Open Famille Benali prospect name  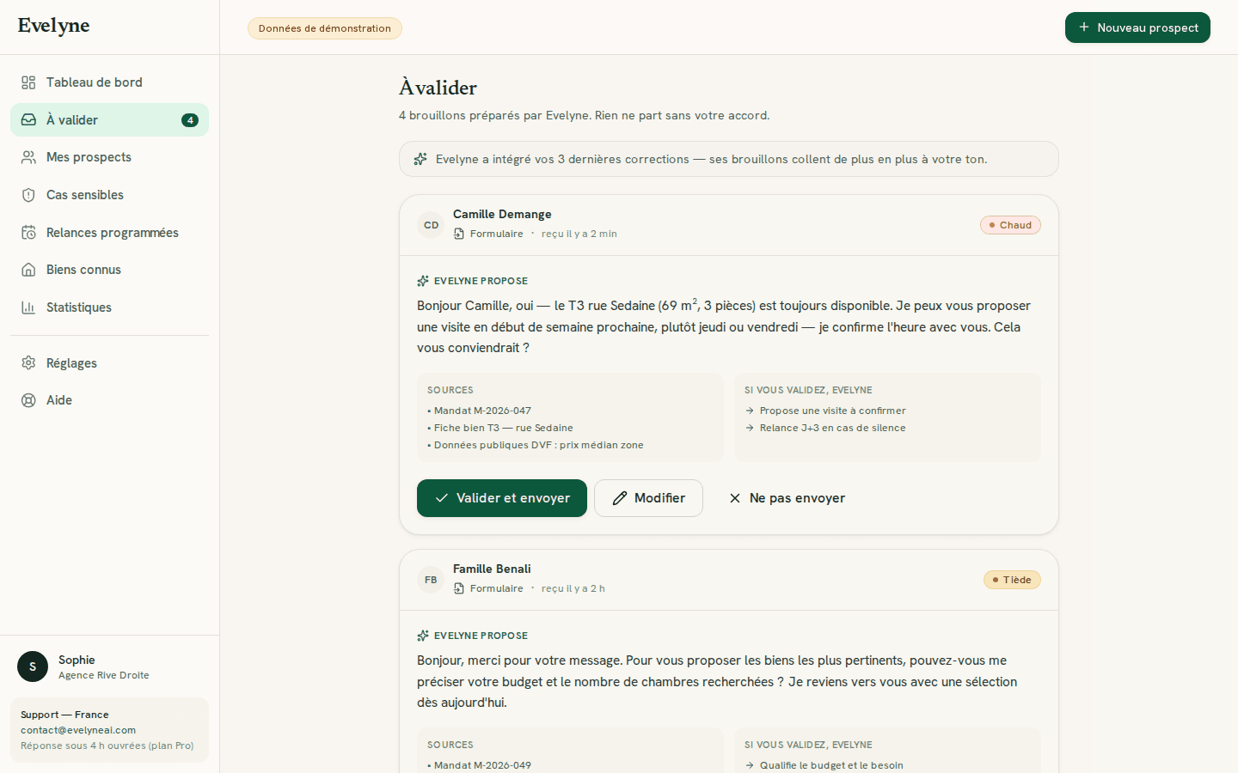point(492,569)
